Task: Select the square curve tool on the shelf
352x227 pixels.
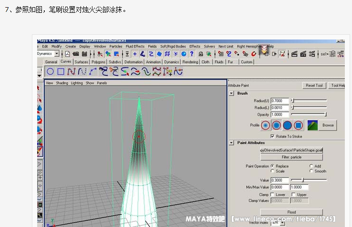Action: [60, 72]
